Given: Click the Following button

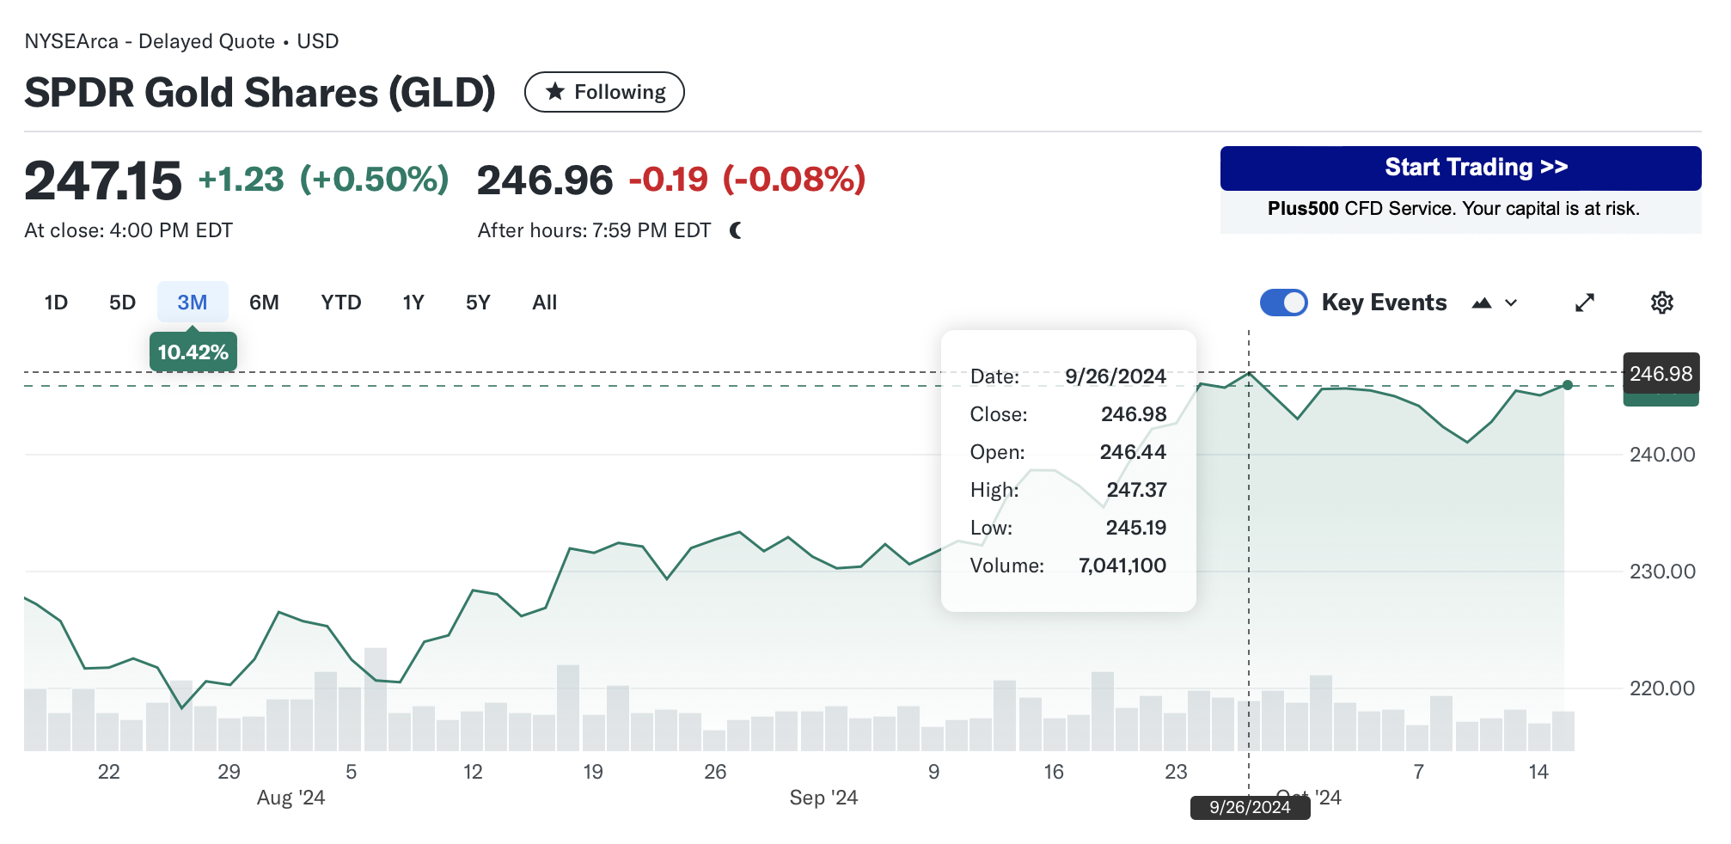Looking at the screenshot, I should pos(604,92).
